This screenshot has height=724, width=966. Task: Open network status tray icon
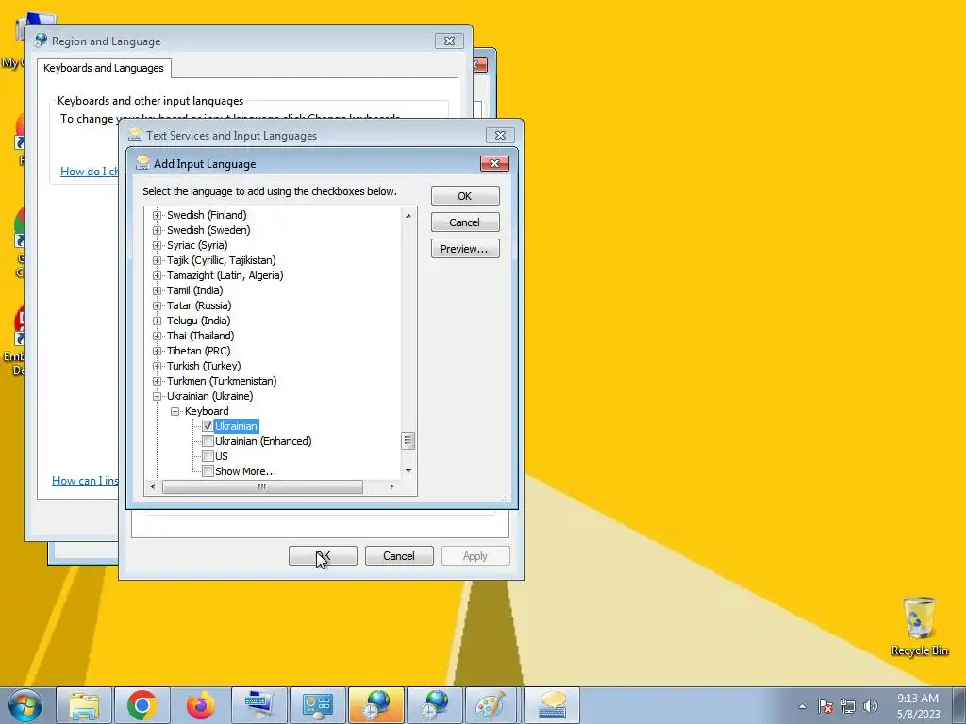click(848, 706)
